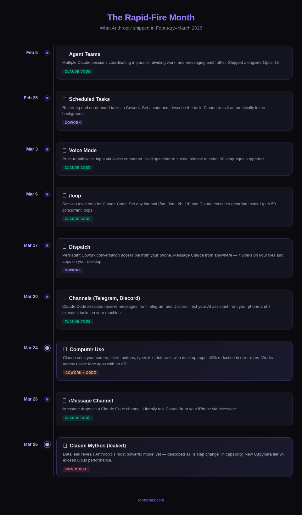Viewport: 302px width, 515px height.
Task: Click the Claude Code tag under Agent Teams
Action: point(78,72)
